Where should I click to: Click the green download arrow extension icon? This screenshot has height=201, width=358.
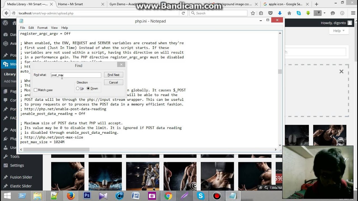[x=308, y=13]
